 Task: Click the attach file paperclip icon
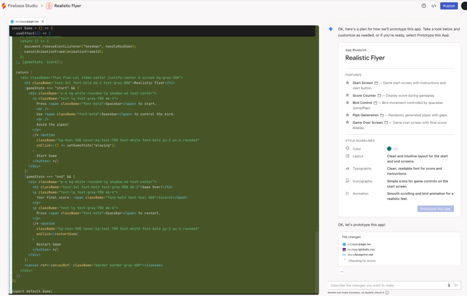coord(449,285)
